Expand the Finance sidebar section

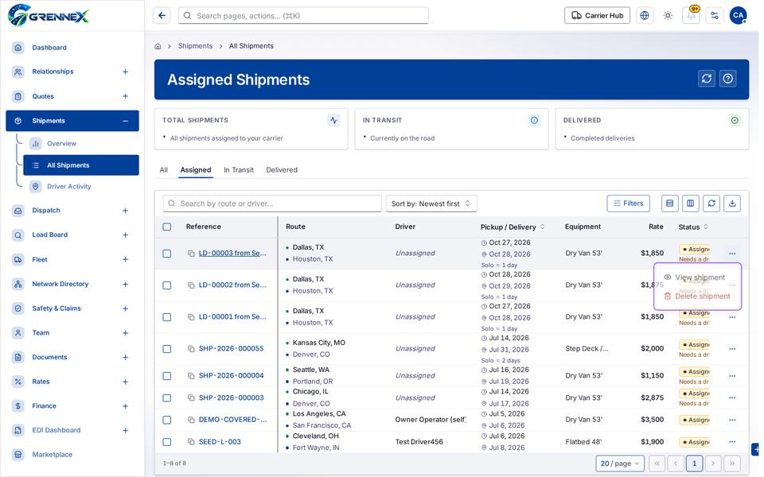[x=125, y=406]
